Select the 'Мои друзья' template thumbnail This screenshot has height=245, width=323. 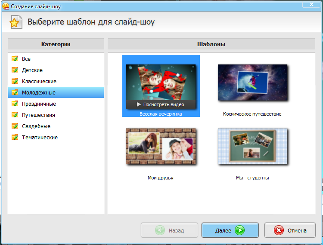161,146
